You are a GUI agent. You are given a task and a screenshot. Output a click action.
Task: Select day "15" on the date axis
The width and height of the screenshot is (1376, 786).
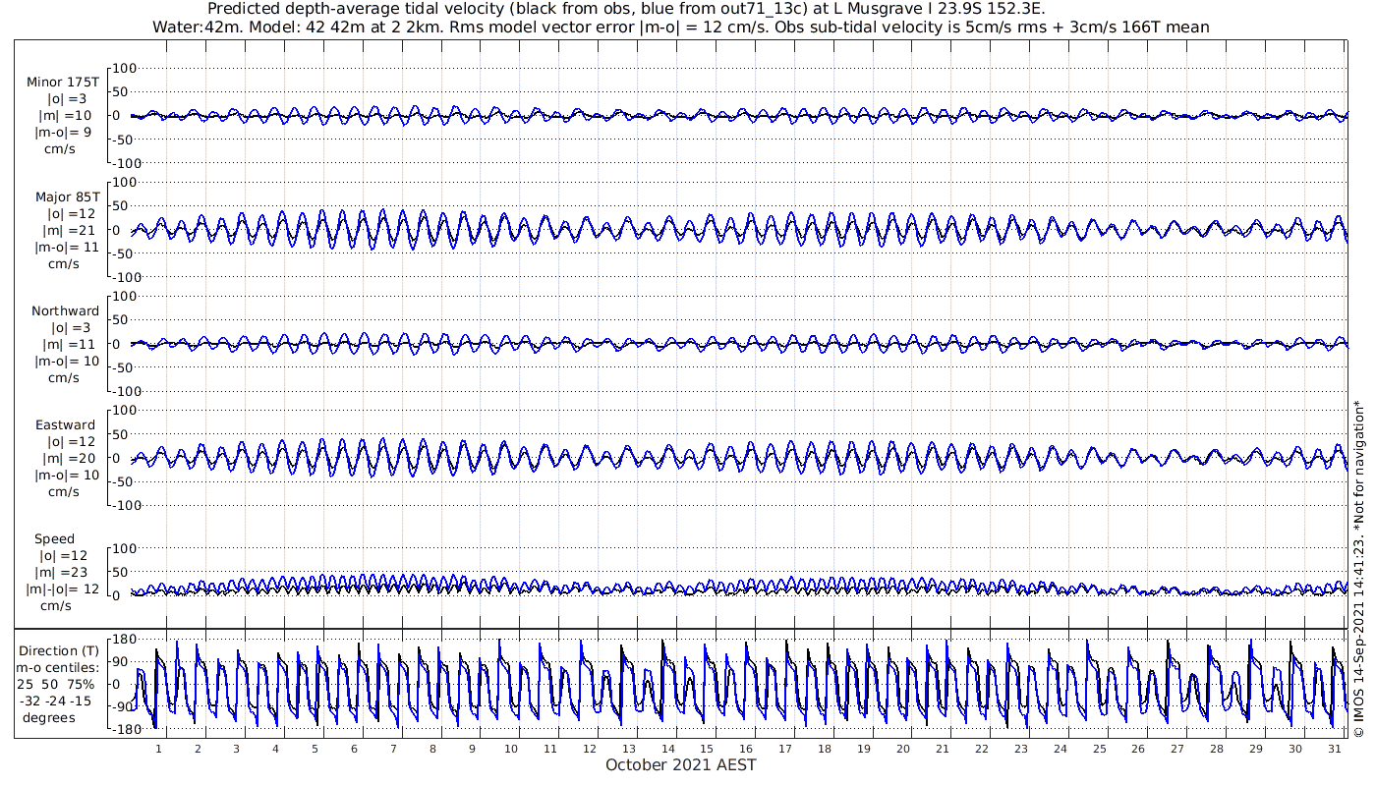707,749
